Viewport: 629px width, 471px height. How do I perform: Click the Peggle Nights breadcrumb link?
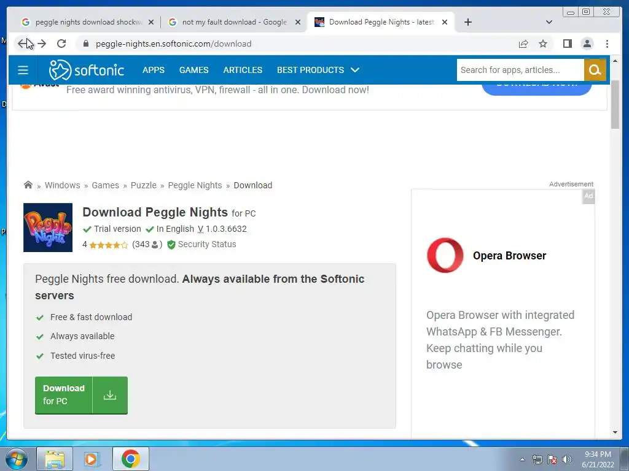195,185
